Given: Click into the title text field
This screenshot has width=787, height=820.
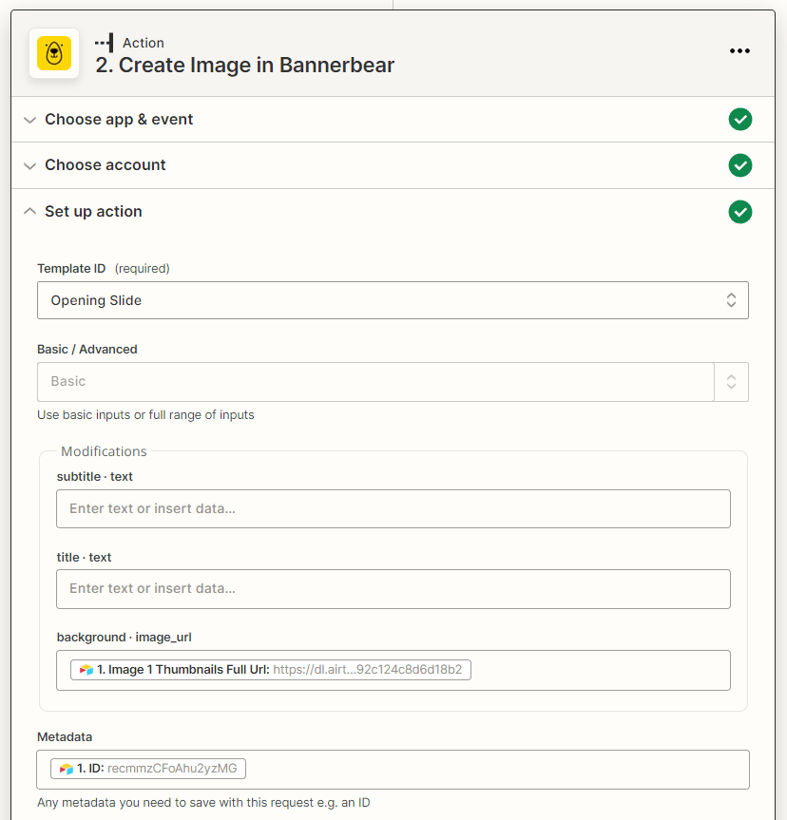Looking at the screenshot, I should coord(393,589).
